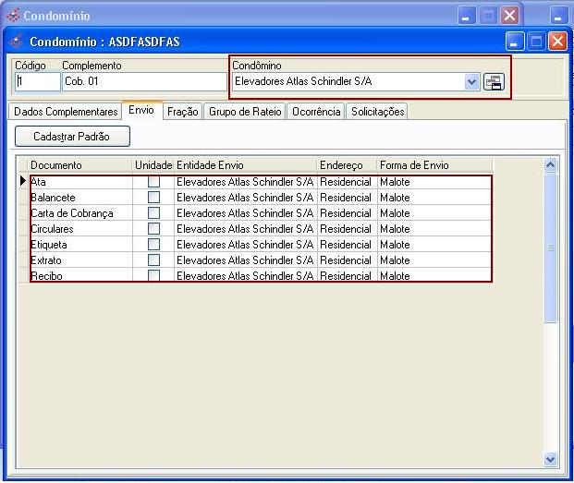Enable Unidade checkbox for Extrato row

coord(153,260)
